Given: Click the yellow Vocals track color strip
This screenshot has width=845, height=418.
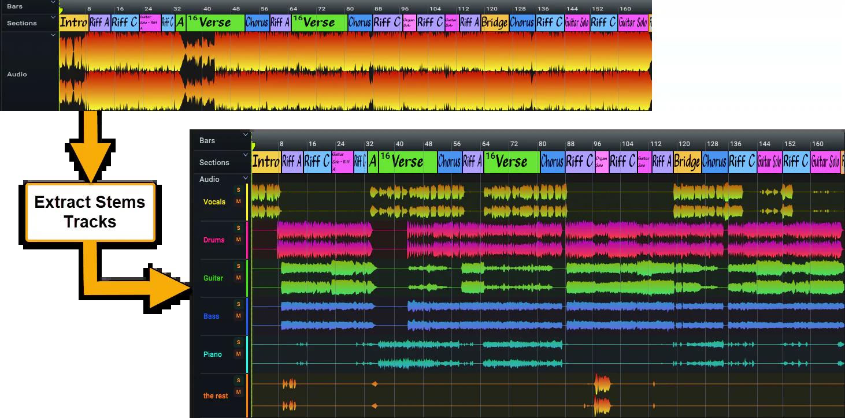Looking at the screenshot, I should [x=247, y=201].
